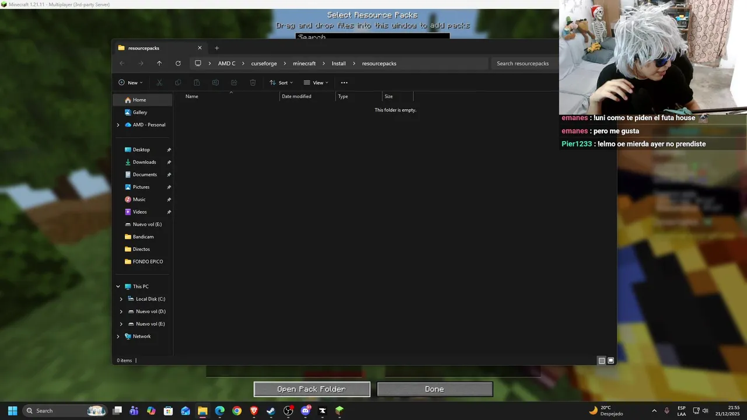Show hidden system tray icons

click(654, 411)
